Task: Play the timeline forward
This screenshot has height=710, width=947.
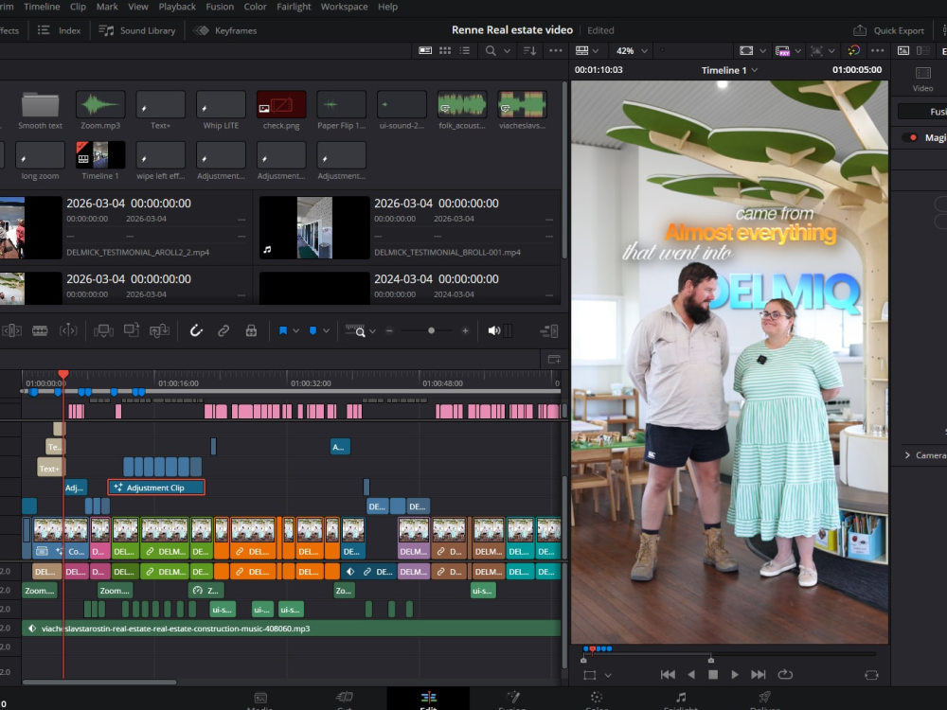Action: [735, 674]
